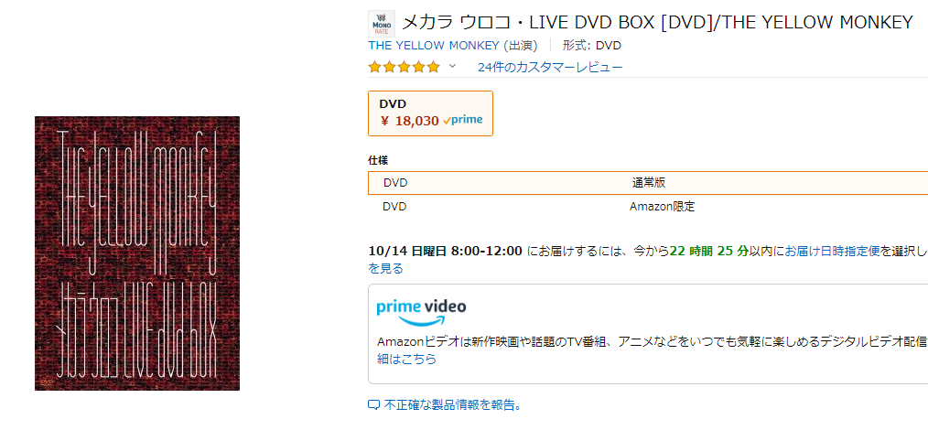The width and height of the screenshot is (928, 430).
Task: Open the 細はこちら details link
Action: coord(406,359)
